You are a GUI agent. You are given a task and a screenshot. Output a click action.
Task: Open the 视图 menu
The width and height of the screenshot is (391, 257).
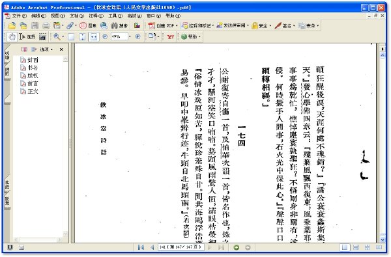pos(57,16)
